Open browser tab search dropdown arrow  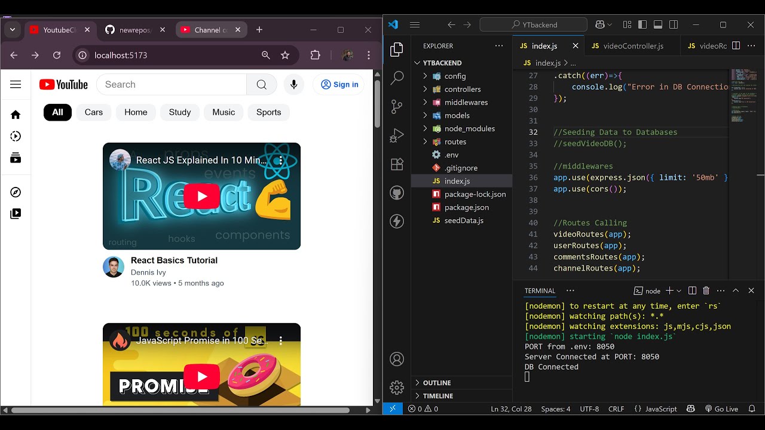coord(12,30)
